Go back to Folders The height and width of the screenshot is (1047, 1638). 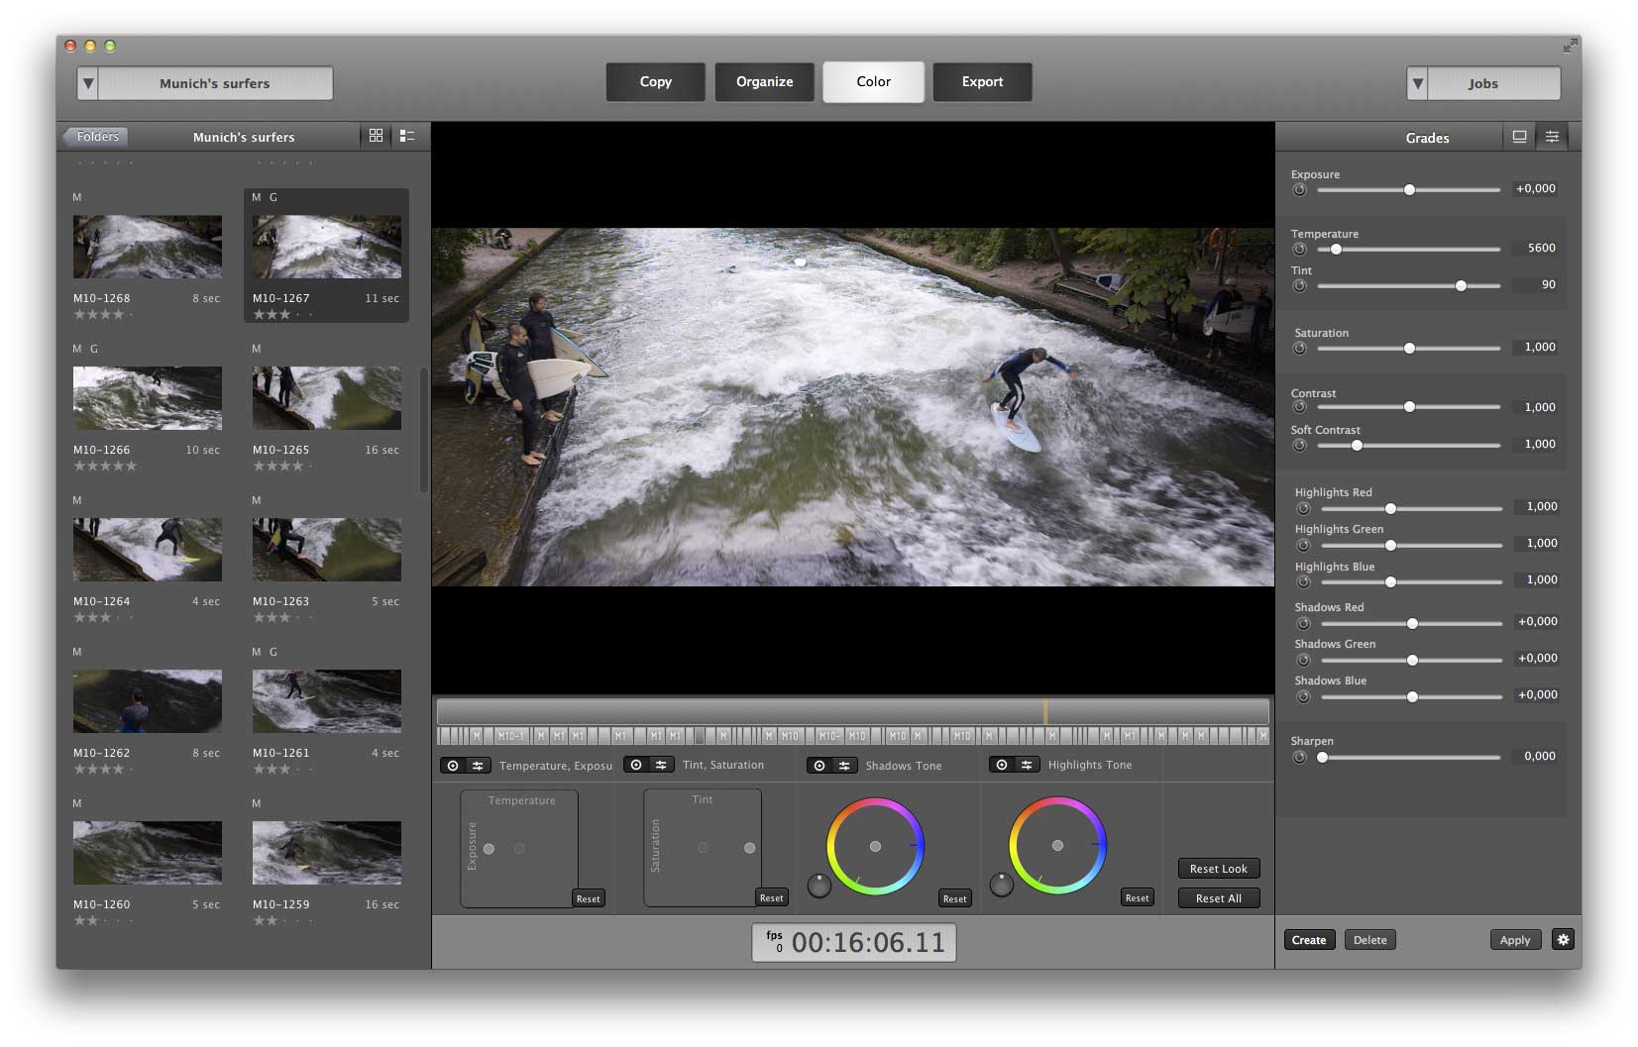point(96,137)
